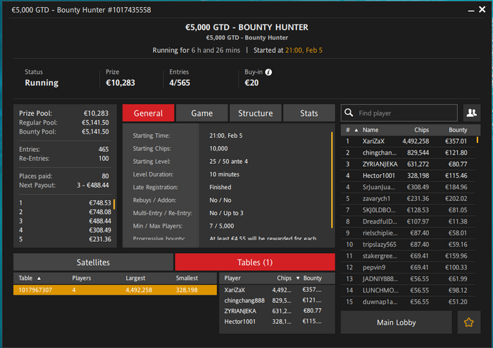Go to Main Lobby
The image size is (493, 348).
(396, 322)
